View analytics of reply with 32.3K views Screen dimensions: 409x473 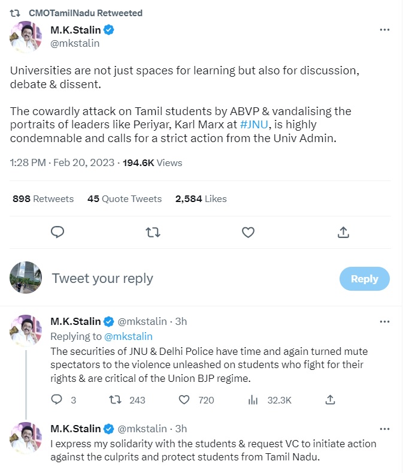pyautogui.click(x=253, y=400)
